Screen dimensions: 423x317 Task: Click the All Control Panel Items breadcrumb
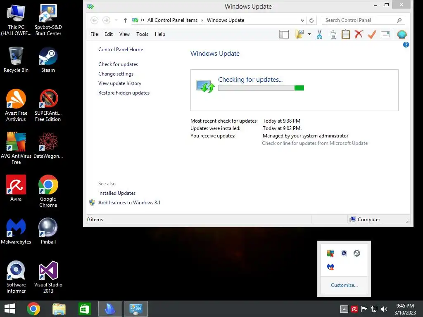[172, 20]
